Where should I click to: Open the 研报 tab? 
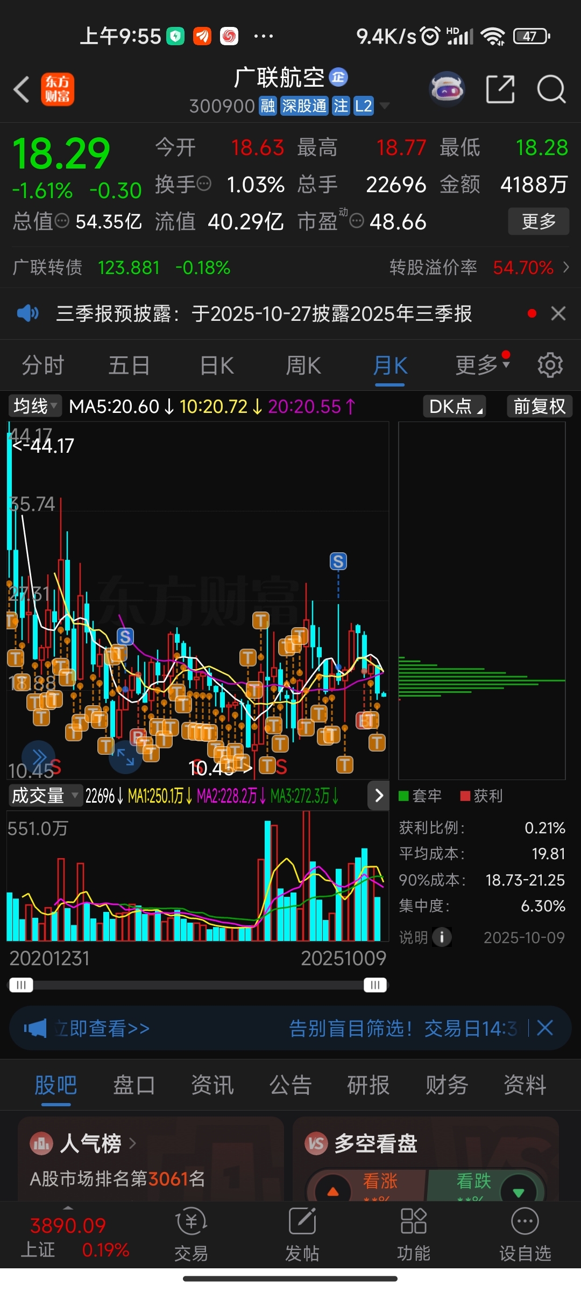pos(369,1085)
